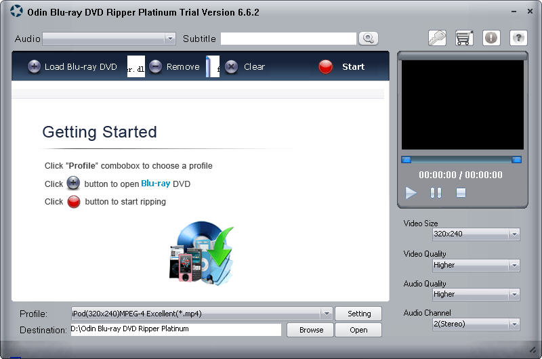Click the Clear X icon in toolbar
542x359 pixels.
[231, 66]
